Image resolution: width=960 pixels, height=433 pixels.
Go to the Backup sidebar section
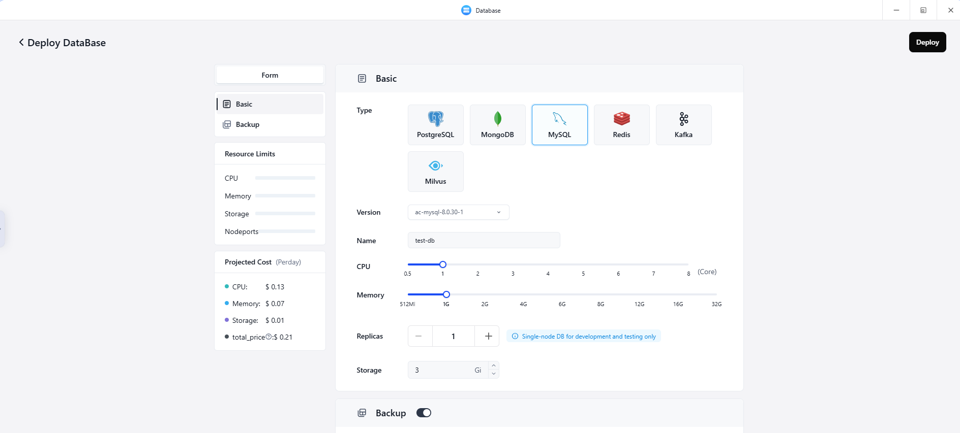(x=248, y=124)
